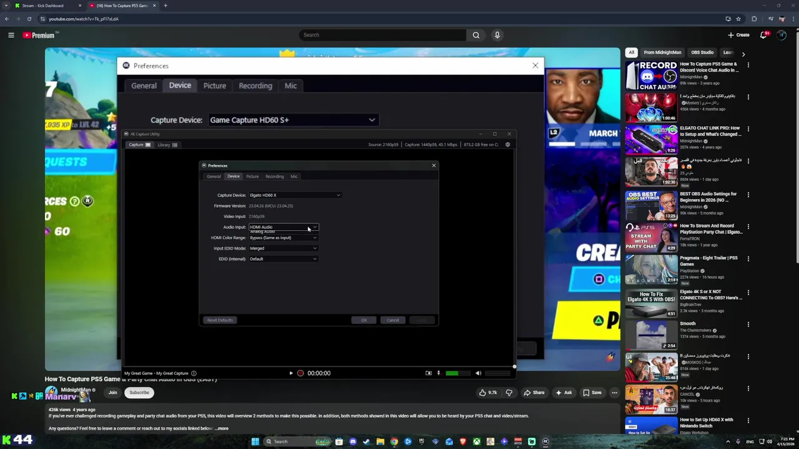This screenshot has width=799, height=449.
Task: Dislike the video with the thumbs-down icon
Action: [509, 392]
